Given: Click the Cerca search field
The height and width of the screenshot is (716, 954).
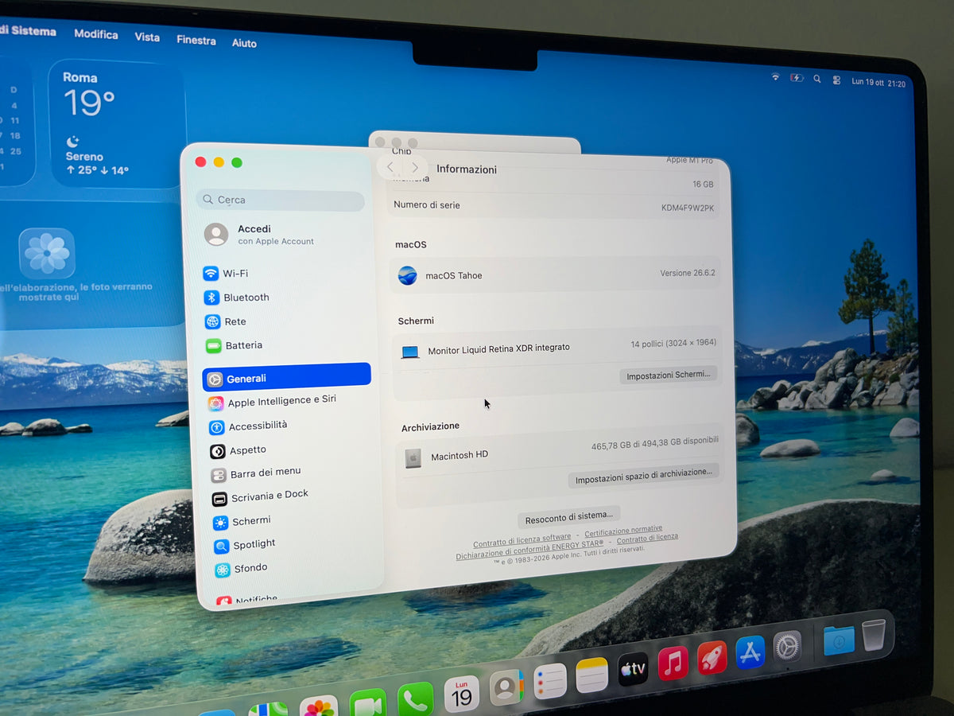Looking at the screenshot, I should tap(280, 200).
